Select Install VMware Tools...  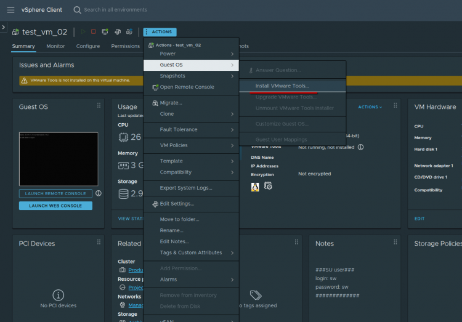tap(292, 86)
